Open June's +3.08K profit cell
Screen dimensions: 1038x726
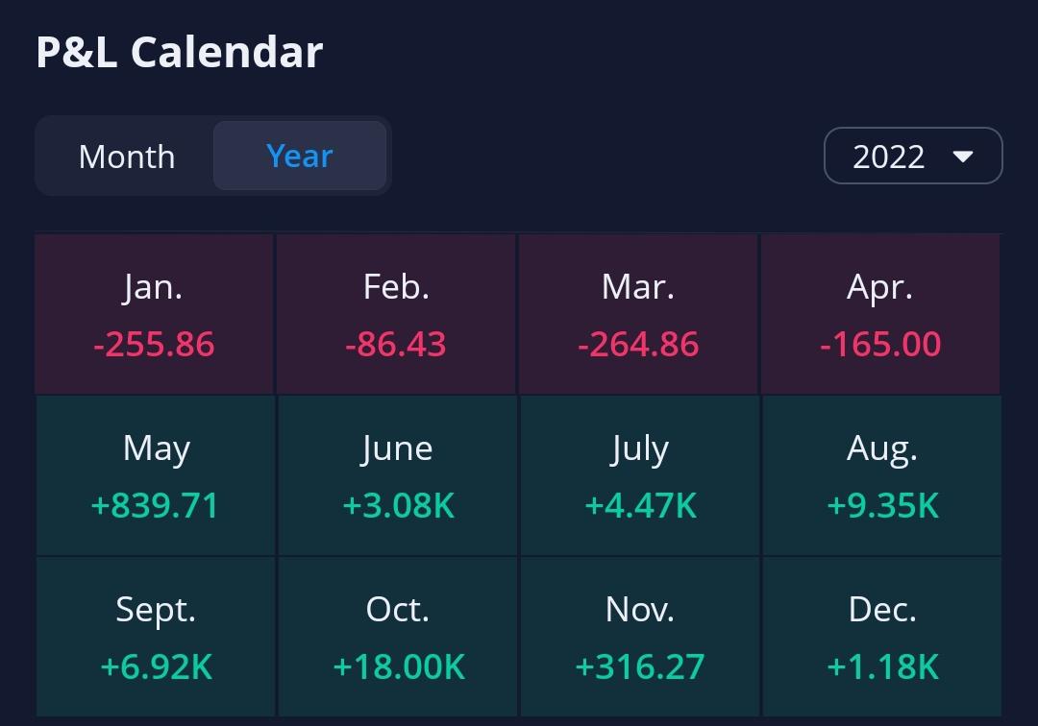tap(398, 476)
